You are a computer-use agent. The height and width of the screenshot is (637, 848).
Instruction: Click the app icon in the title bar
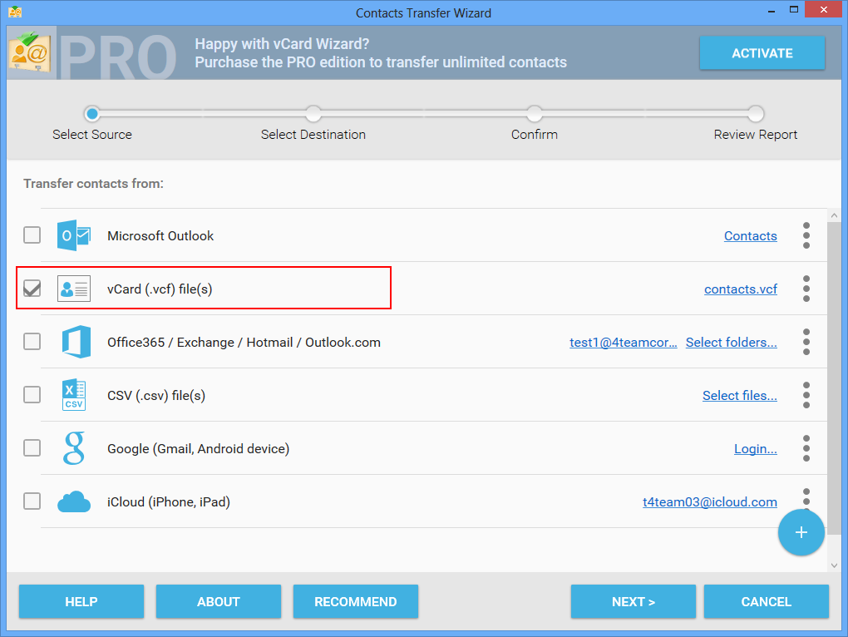(15, 12)
